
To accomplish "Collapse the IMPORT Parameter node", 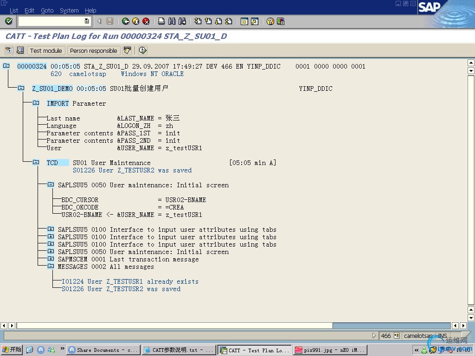I will pyautogui.click(x=36, y=103).
